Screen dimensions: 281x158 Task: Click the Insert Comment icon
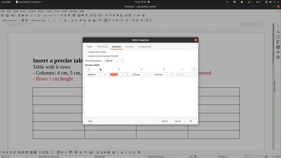126,15
